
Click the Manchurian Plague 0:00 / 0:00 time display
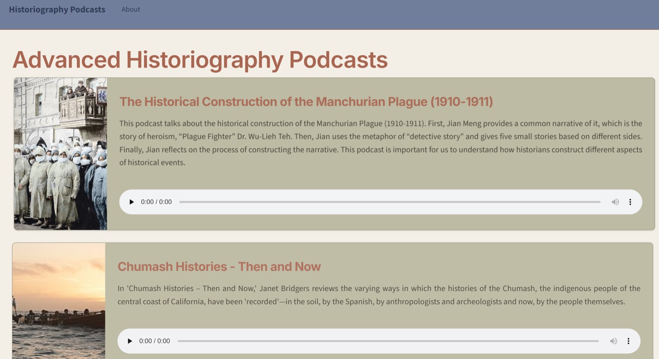tap(156, 202)
